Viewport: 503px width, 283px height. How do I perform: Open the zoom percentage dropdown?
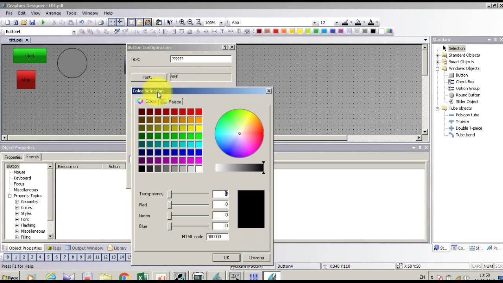(x=221, y=23)
